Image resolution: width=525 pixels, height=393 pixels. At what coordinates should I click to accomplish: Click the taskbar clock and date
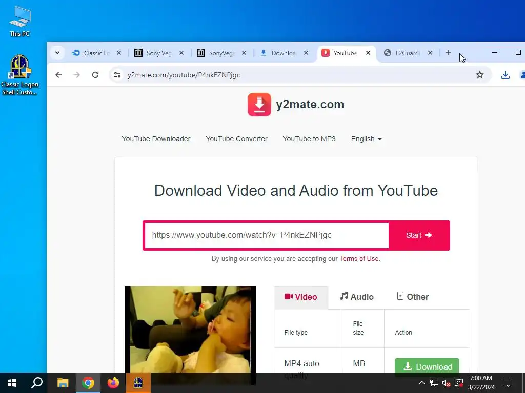point(481,383)
